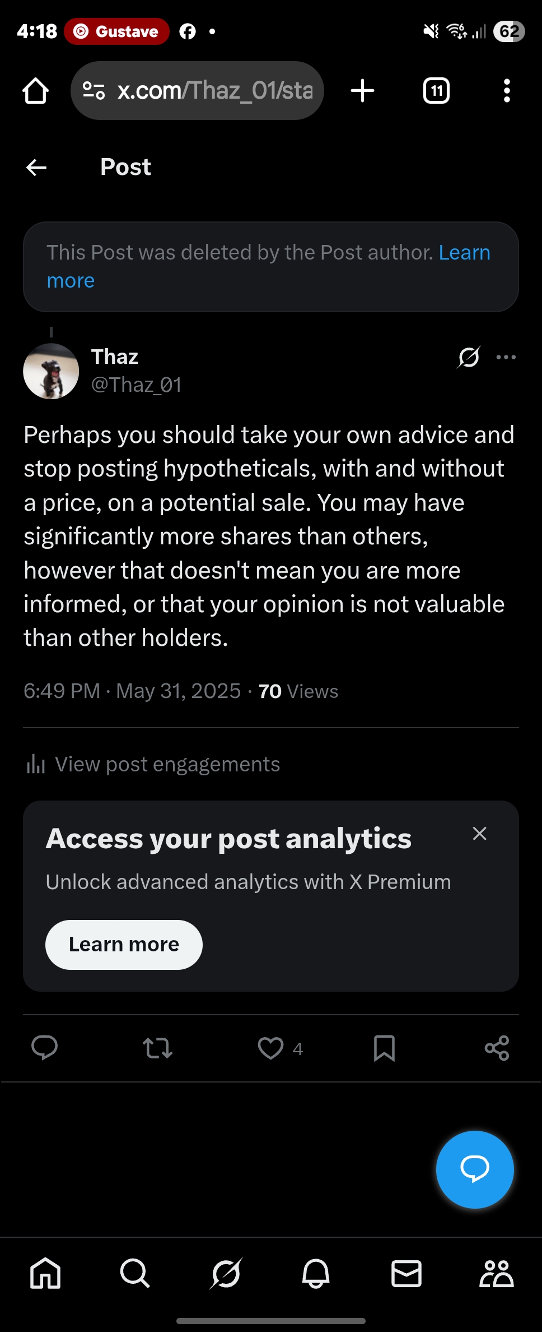This screenshot has height=1332, width=542.
Task: Tap the blue floating compose reply button
Action: tap(475, 1169)
